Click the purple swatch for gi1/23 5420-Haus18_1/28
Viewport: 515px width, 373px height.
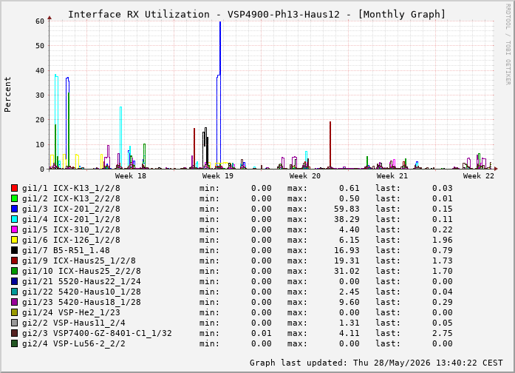point(14,302)
